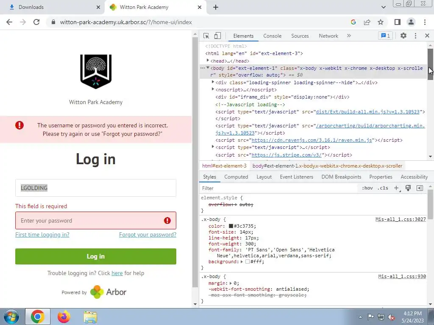Open the Console tab in DevTools
This screenshot has height=325, width=434.
click(x=273, y=36)
